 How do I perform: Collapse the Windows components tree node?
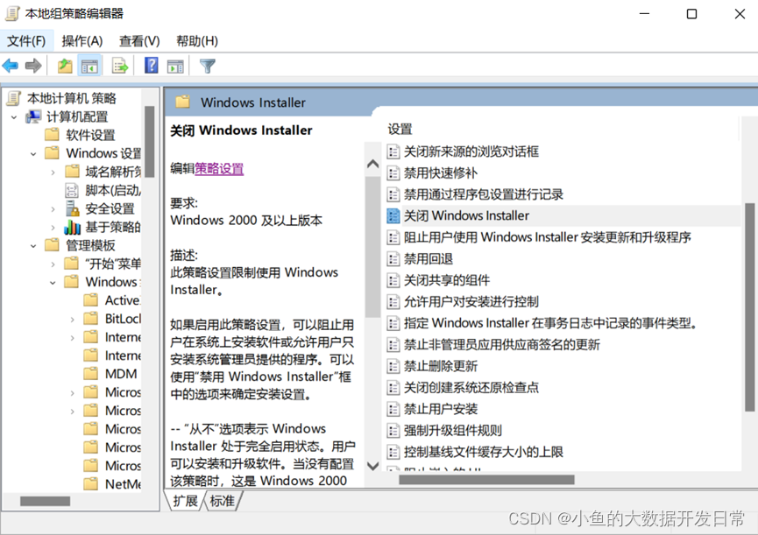53,283
